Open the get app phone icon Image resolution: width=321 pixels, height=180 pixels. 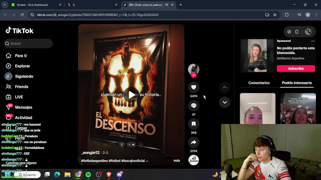click(x=297, y=32)
